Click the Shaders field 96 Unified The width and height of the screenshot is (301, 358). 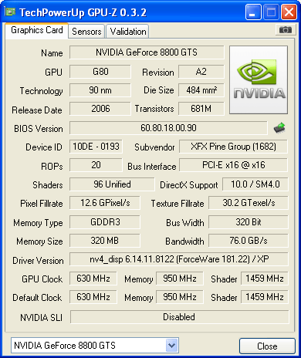[x=112, y=184]
